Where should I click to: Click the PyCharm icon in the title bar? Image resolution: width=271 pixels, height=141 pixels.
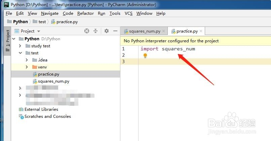[x=6, y=4]
